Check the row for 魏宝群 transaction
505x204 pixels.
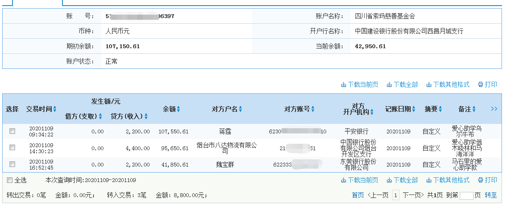pyautogui.click(x=12, y=164)
